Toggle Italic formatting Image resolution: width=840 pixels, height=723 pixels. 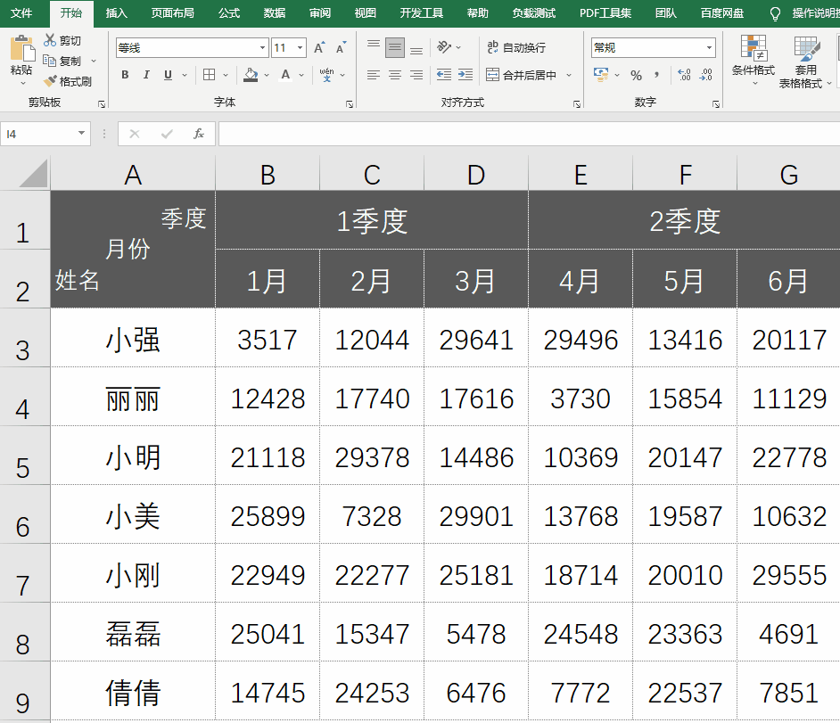(x=146, y=75)
